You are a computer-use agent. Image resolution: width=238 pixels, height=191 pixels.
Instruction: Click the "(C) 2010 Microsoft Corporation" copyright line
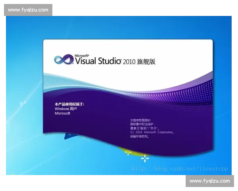point(152,132)
